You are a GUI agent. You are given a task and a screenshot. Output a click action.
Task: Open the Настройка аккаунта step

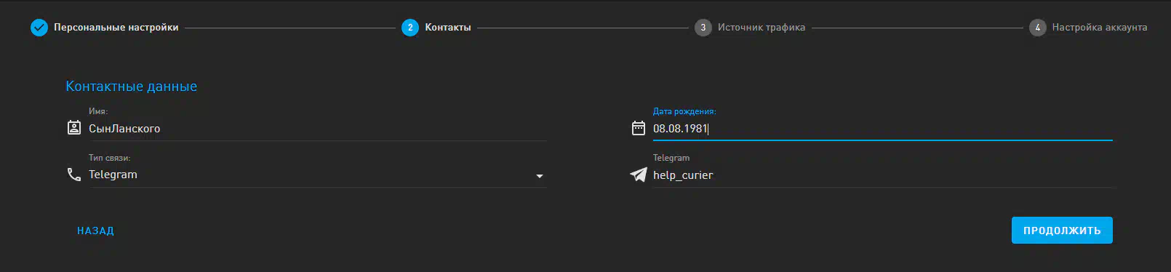1100,28
